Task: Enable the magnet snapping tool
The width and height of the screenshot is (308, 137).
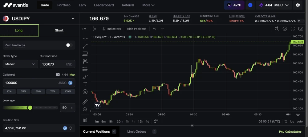Action: (85, 120)
